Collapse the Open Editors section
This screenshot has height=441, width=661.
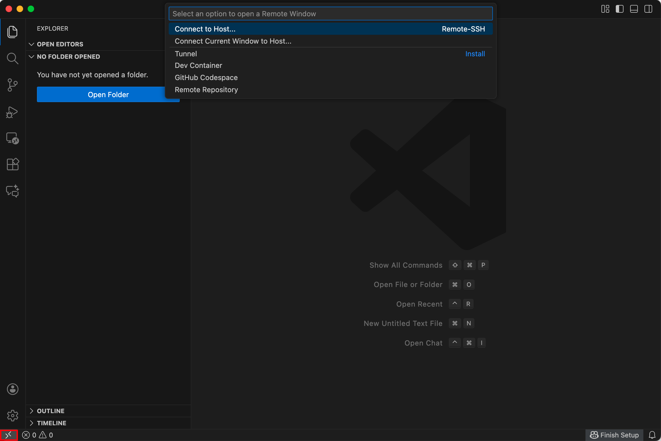click(60, 44)
